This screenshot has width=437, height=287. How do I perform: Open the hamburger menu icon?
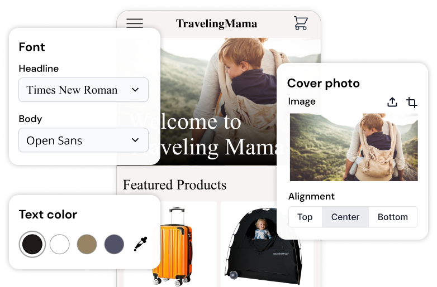[135, 23]
